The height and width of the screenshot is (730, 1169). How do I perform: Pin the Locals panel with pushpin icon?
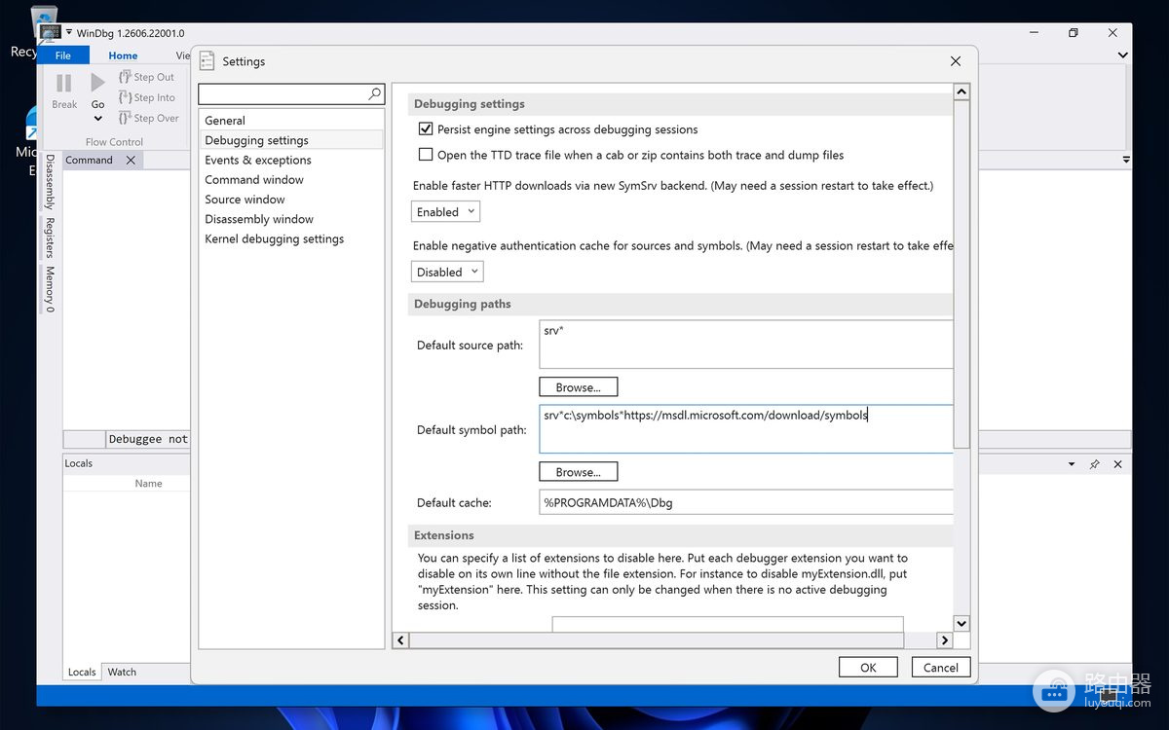tap(1095, 464)
